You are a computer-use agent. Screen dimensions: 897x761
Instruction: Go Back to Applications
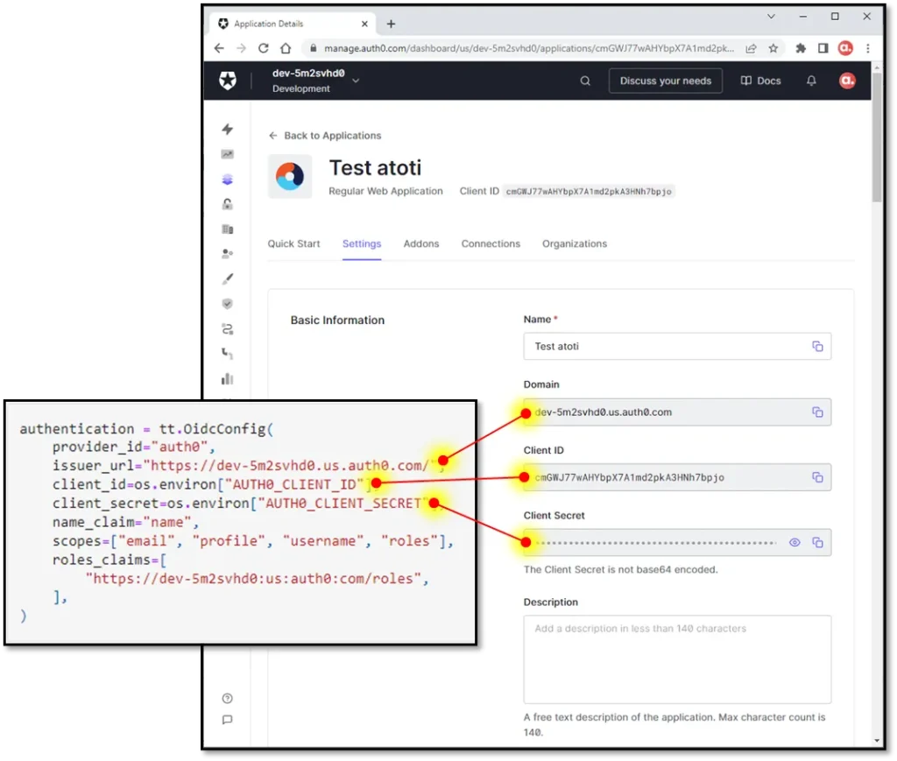click(325, 136)
